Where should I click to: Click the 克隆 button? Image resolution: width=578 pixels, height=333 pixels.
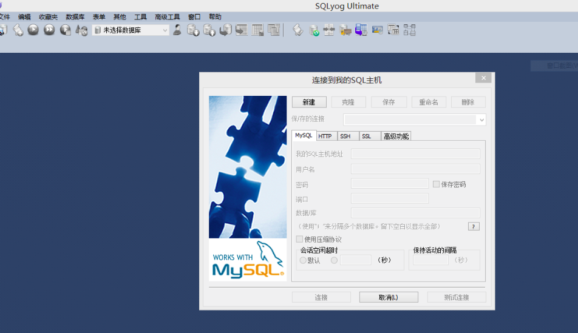tap(348, 102)
